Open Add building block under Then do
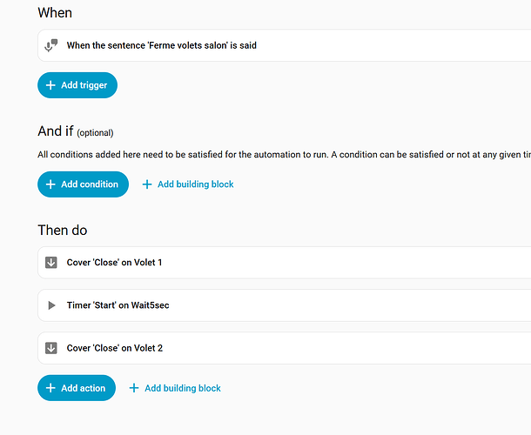531x435 pixels. point(183,388)
